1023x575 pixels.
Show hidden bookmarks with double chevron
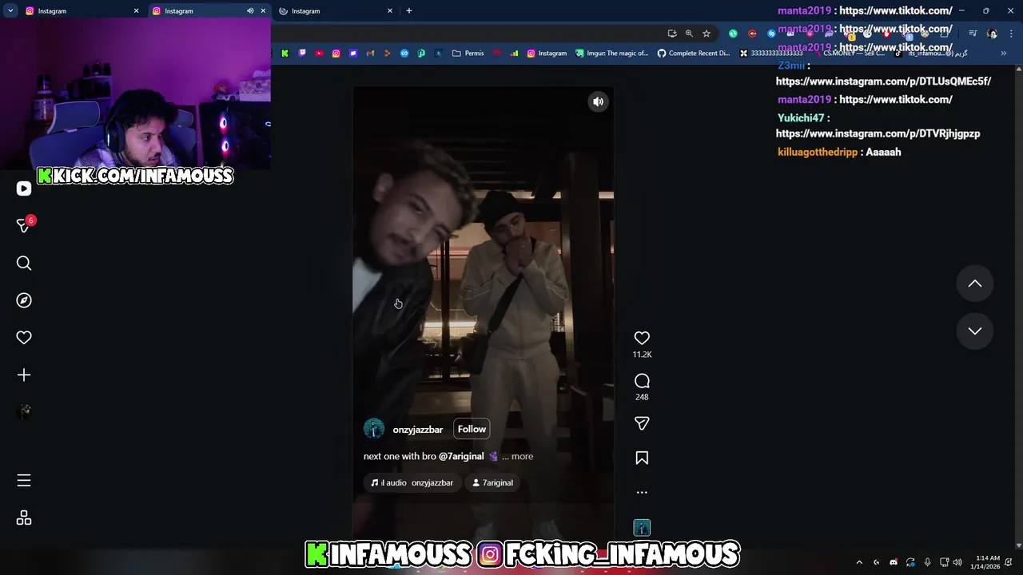[x=1004, y=54]
